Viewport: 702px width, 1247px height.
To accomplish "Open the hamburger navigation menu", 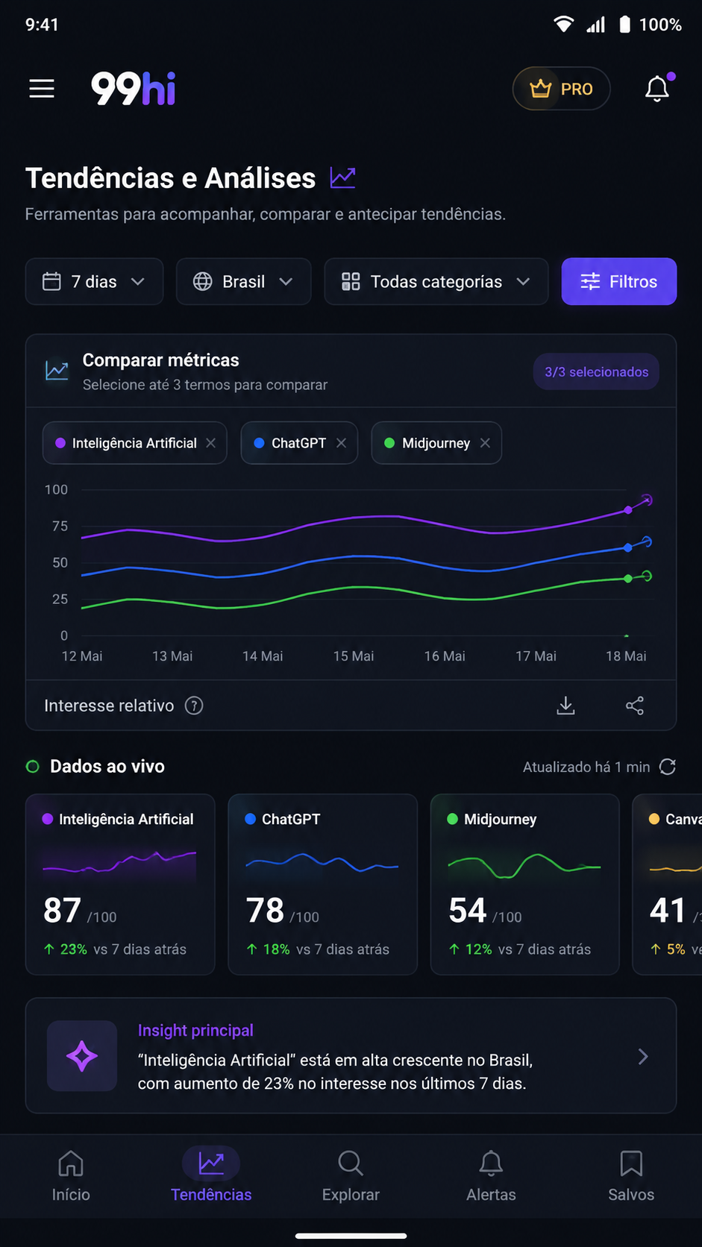I will (x=42, y=89).
